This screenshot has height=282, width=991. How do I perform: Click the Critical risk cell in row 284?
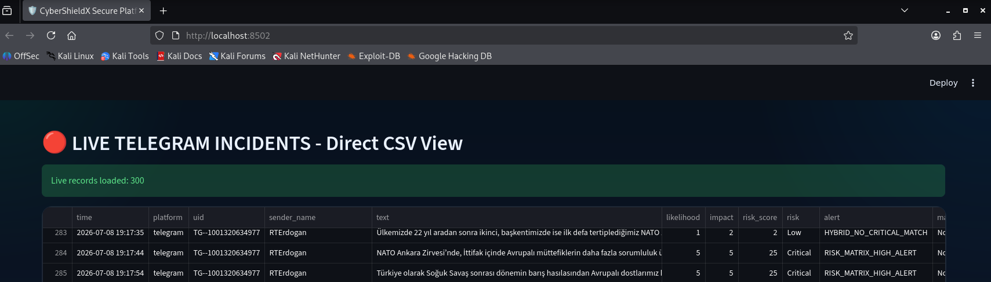[801, 253]
